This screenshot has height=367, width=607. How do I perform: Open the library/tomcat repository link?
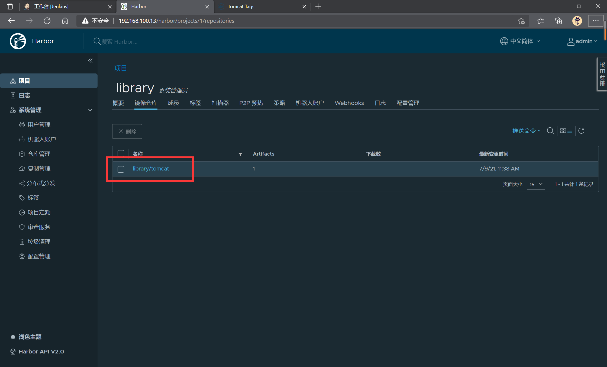tap(151, 169)
